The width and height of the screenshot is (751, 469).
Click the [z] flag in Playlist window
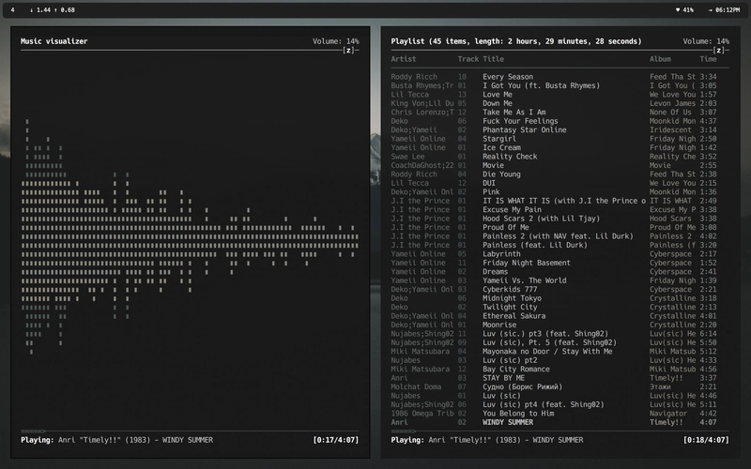click(719, 50)
